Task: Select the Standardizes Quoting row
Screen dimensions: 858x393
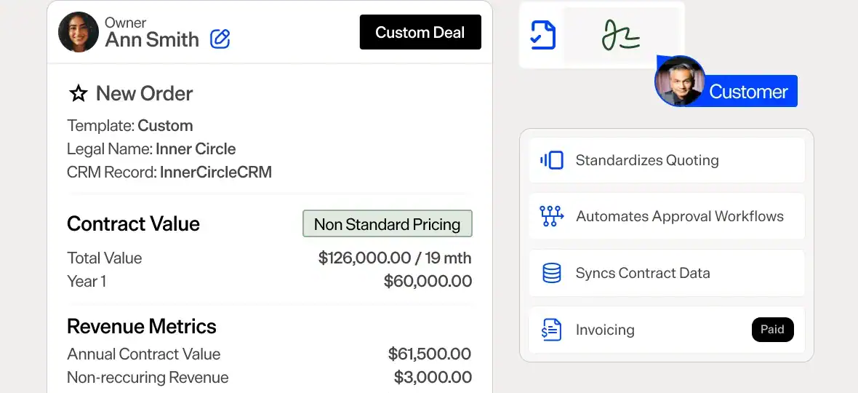Action: click(667, 160)
